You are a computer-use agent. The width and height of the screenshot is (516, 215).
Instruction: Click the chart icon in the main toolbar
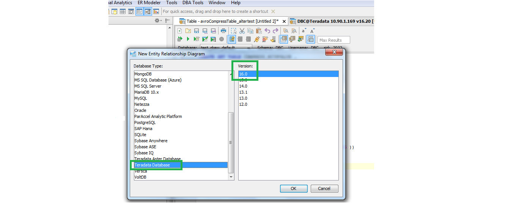(x=156, y=11)
